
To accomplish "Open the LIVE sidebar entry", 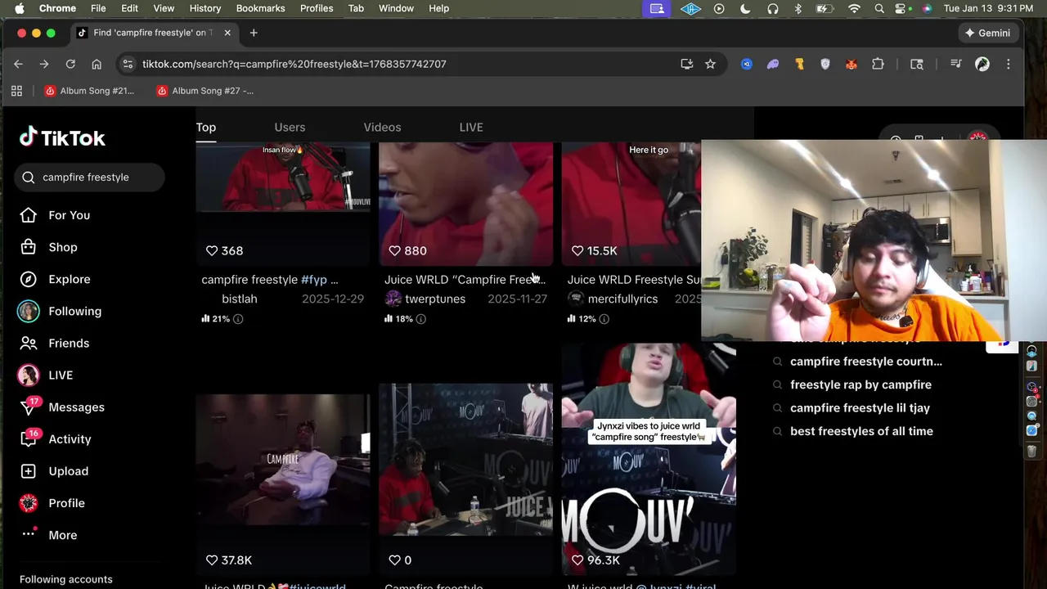I will click(60, 375).
